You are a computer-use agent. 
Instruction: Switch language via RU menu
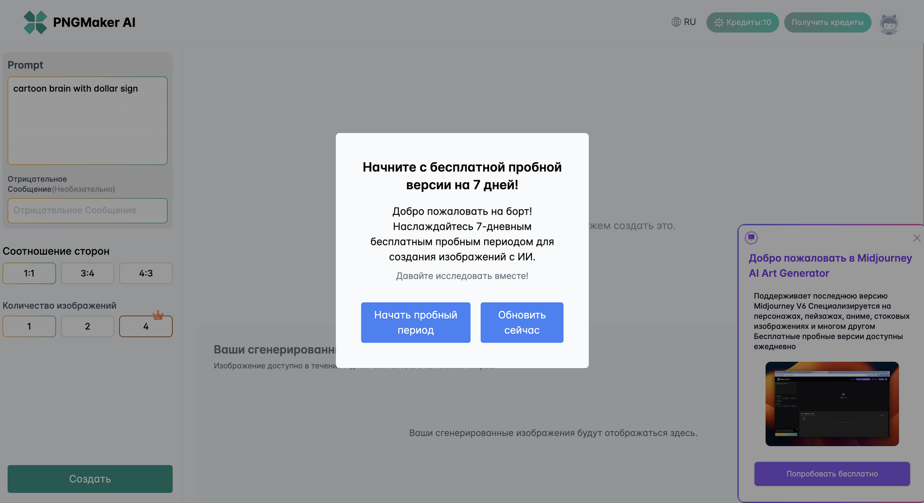[684, 22]
